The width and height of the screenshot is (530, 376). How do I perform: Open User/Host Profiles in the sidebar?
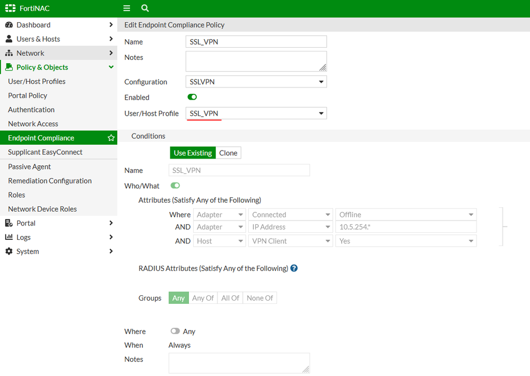click(37, 81)
